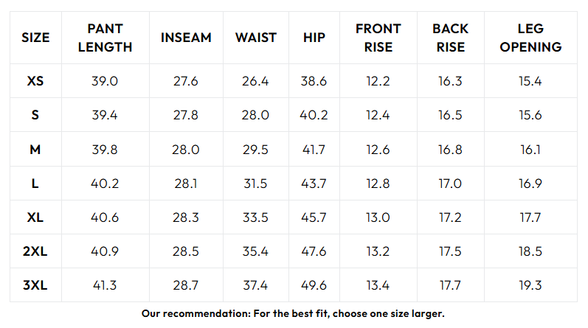Select the FRONT RISE column header

click(378, 38)
